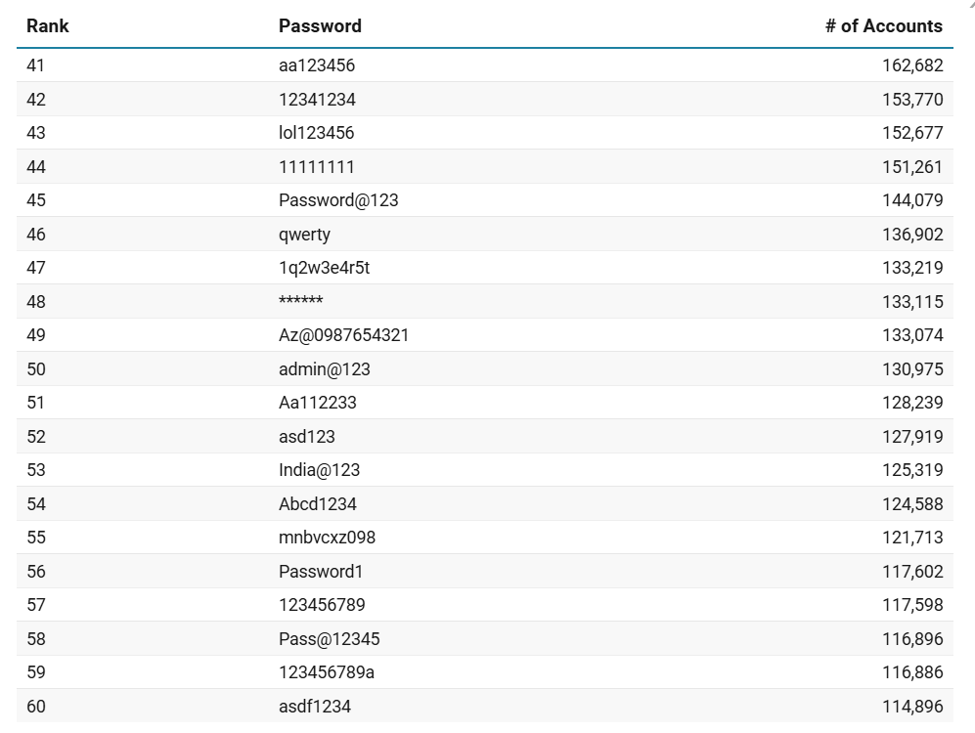Select the 11111111 password cell
The height and width of the screenshot is (733, 975).
click(x=316, y=167)
